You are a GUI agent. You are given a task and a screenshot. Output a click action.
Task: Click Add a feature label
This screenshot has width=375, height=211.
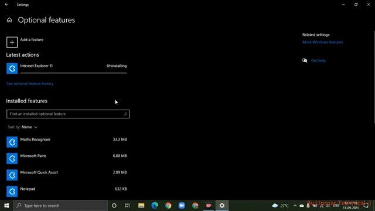(x=32, y=40)
